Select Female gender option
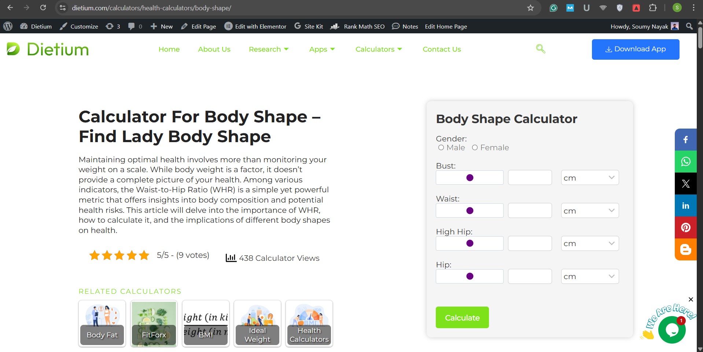The width and height of the screenshot is (703, 352). (475, 148)
